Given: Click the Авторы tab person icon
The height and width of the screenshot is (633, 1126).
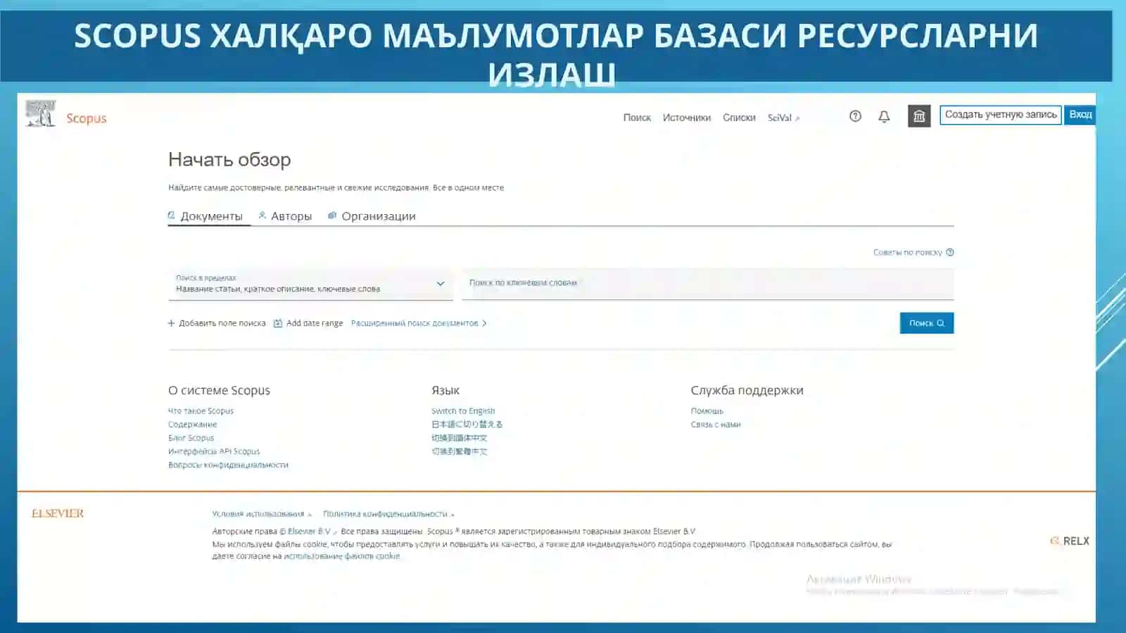Looking at the screenshot, I should [262, 215].
